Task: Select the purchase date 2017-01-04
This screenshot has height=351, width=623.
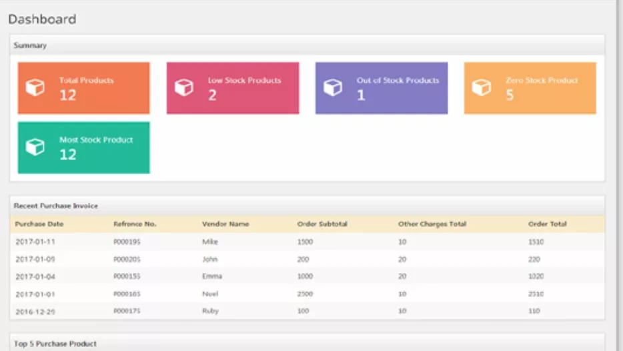Action: point(35,276)
